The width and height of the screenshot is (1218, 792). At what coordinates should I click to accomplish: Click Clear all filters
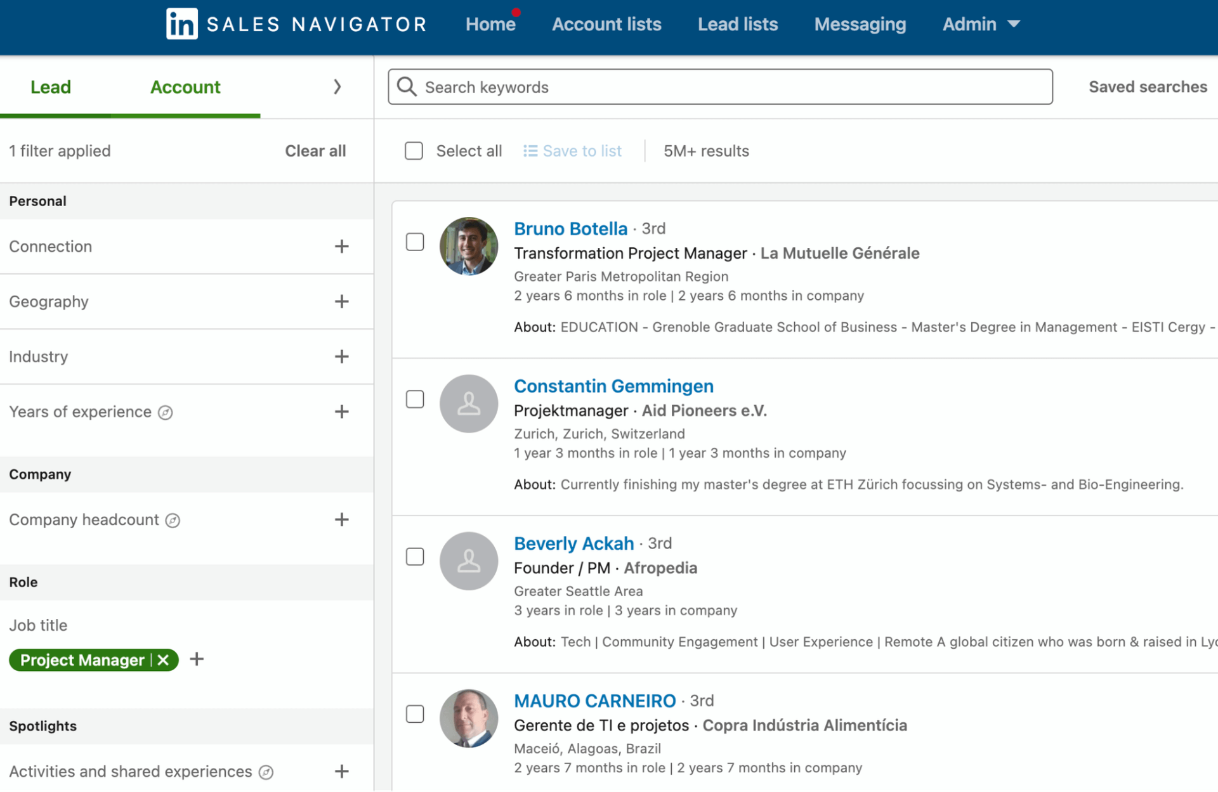pyautogui.click(x=315, y=151)
